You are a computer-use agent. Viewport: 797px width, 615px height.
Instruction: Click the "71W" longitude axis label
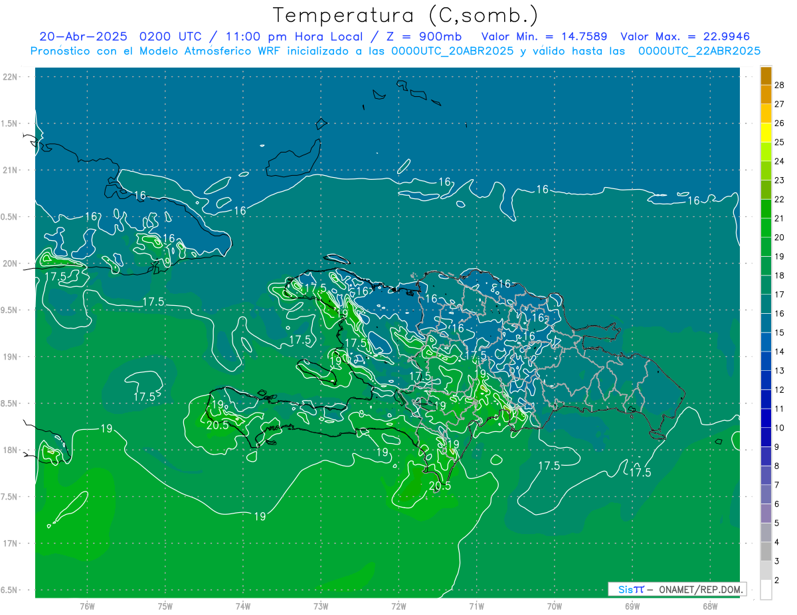[476, 606]
